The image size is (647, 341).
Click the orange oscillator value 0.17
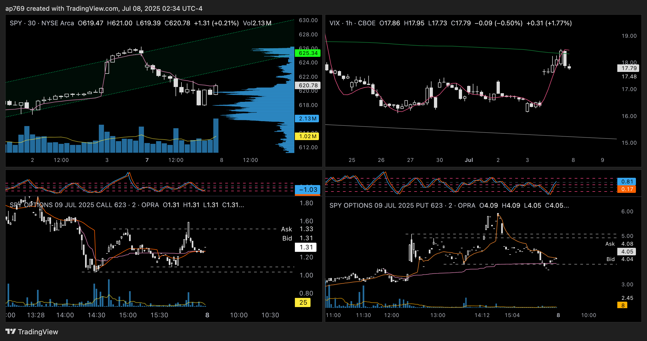click(x=627, y=189)
